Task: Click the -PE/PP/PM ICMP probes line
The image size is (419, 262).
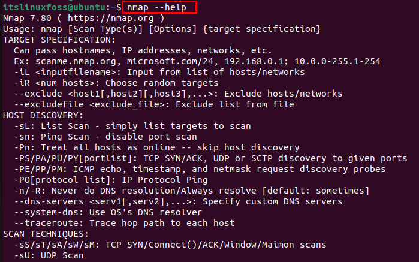Action: click(x=200, y=169)
